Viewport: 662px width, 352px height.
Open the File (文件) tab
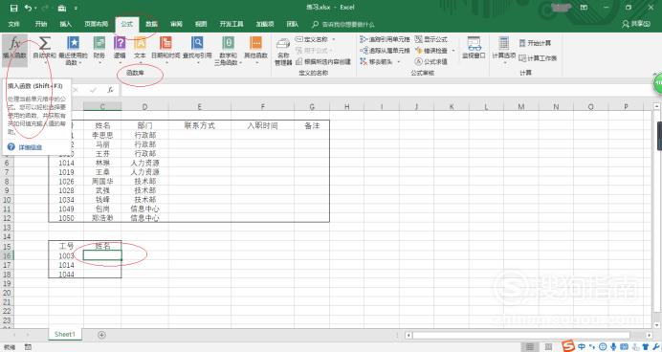[x=14, y=24]
